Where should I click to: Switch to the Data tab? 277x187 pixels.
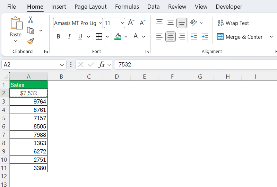tap(153, 7)
